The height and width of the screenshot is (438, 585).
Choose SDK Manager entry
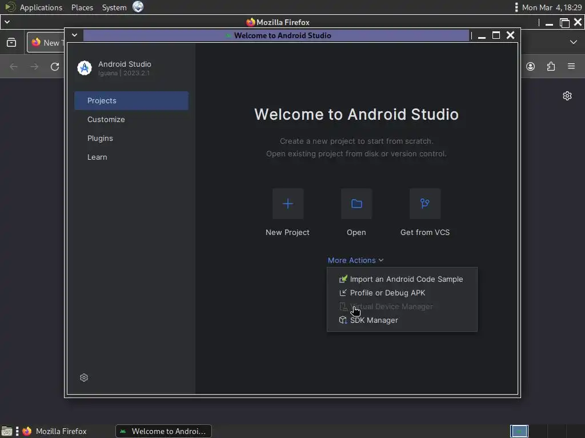coord(402,320)
